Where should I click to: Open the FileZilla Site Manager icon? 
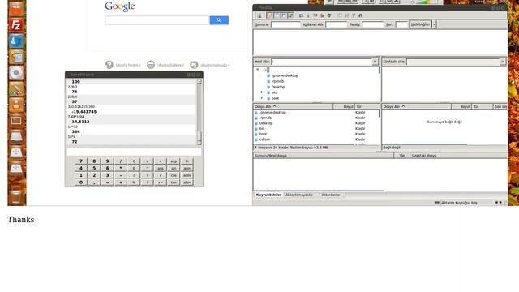click(x=259, y=15)
